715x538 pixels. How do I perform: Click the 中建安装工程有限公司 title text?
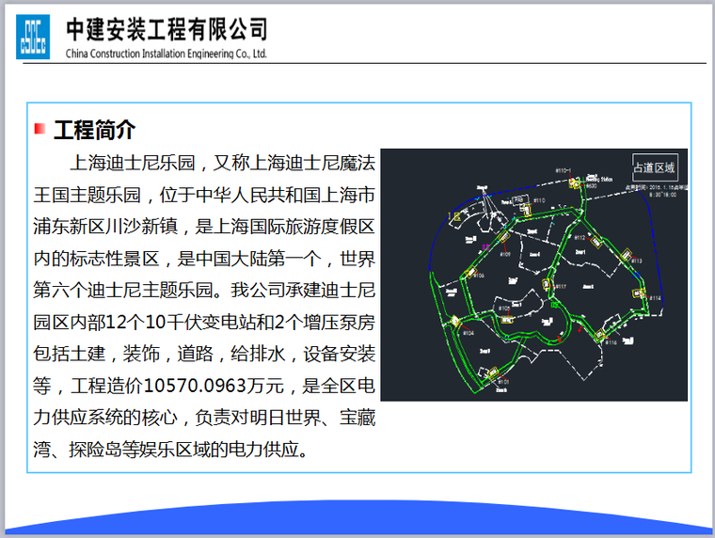coord(167,29)
